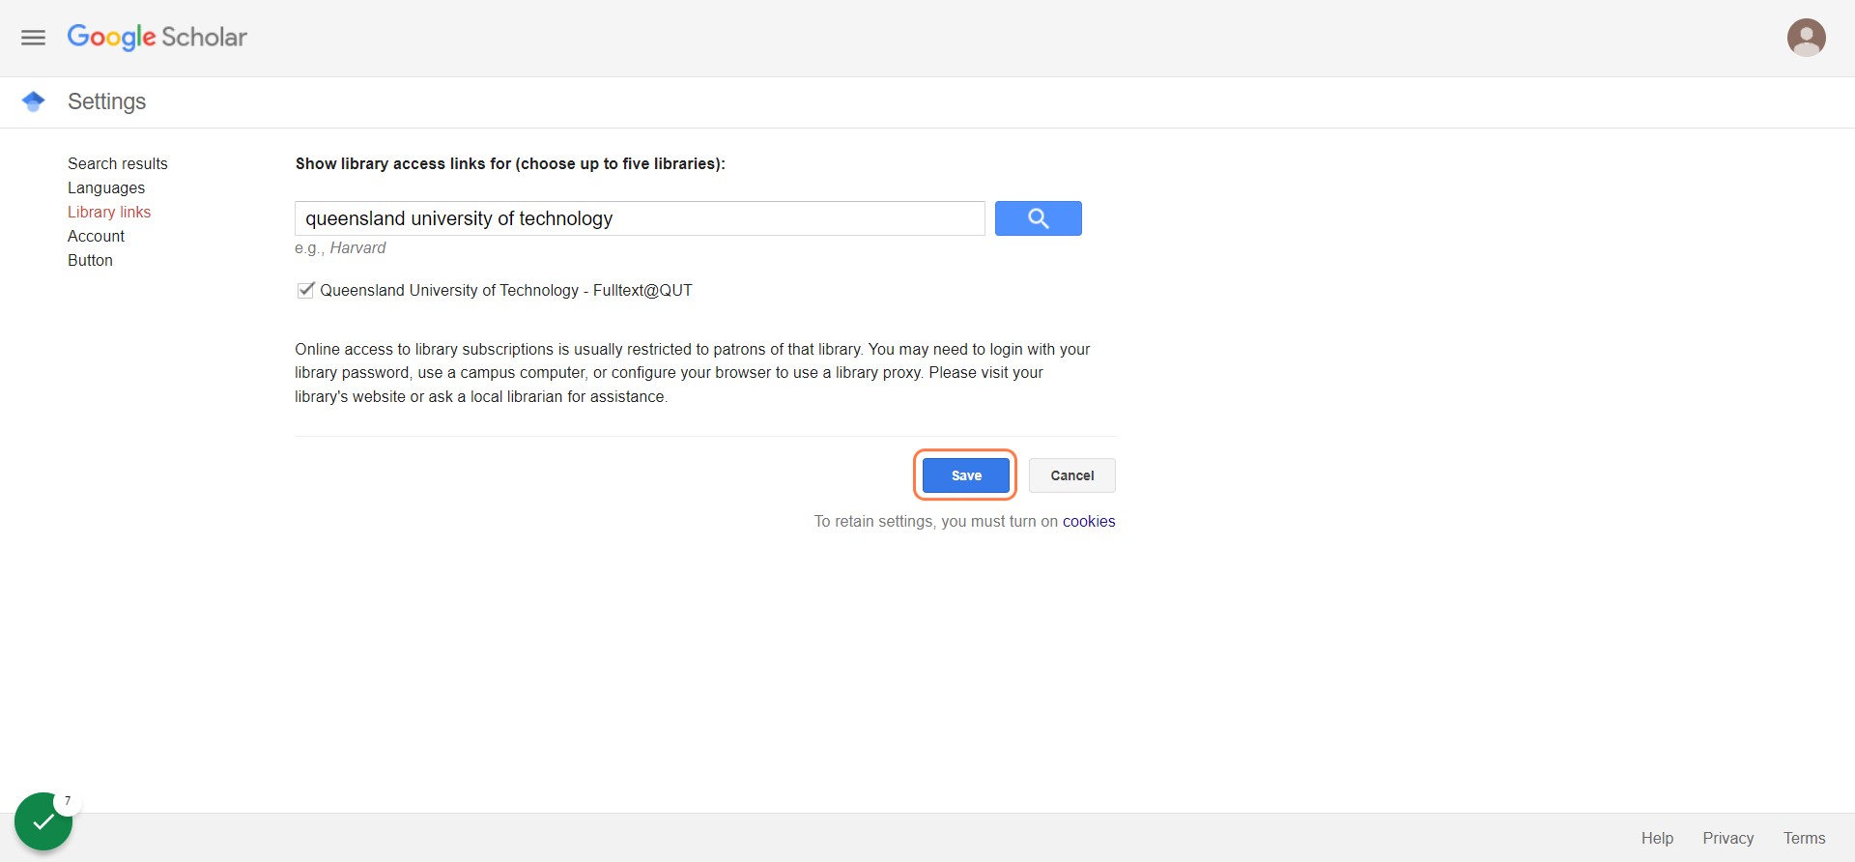The image size is (1855, 862).
Task: Click the 'Online access to library subscriptions' paragraph
Action: coord(693,373)
